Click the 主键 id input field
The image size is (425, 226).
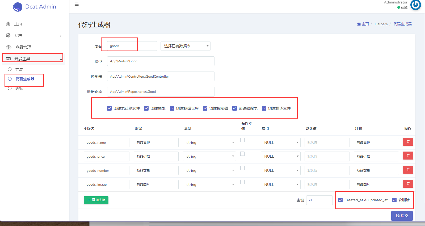[319, 200]
